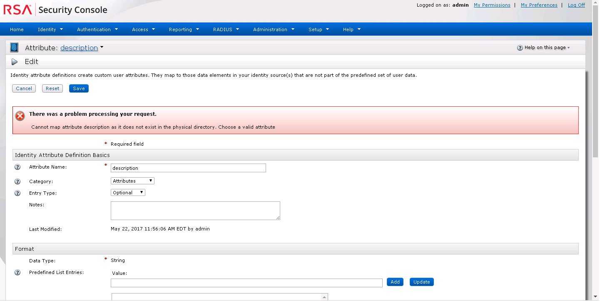Expand the description attribute context arrow
Viewport: 600px width, 301px height.
click(102, 47)
